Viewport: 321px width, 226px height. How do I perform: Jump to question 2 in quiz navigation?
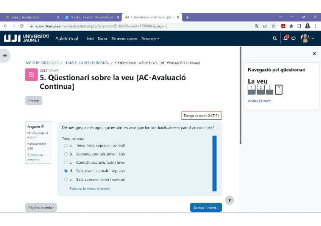point(260,89)
